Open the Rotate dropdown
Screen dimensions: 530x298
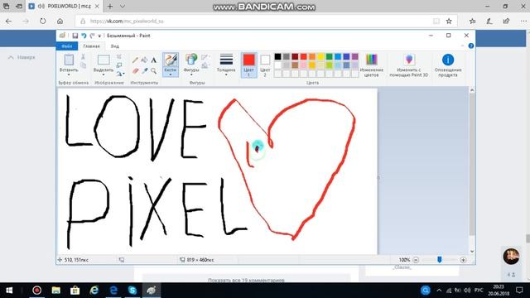(x=120, y=74)
